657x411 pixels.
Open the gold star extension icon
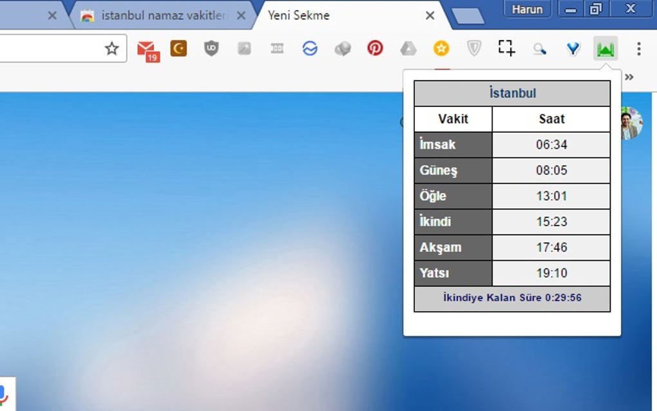point(441,48)
